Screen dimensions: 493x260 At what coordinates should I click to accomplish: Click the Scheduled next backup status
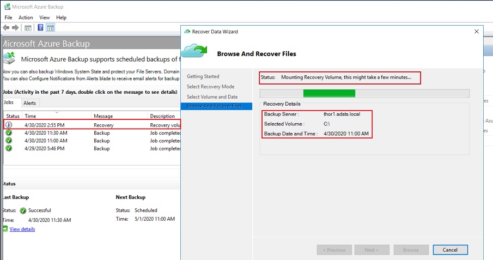[x=146, y=210]
